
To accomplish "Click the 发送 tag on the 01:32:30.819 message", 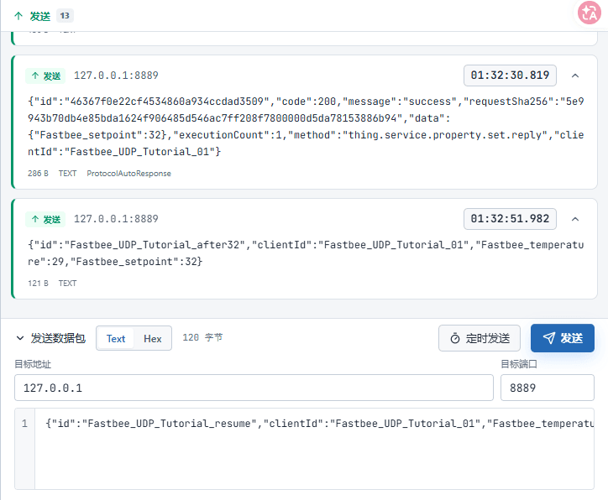I will click(x=45, y=76).
